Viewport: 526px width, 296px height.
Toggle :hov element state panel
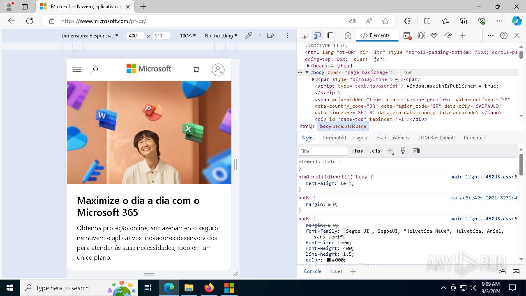tap(358, 151)
